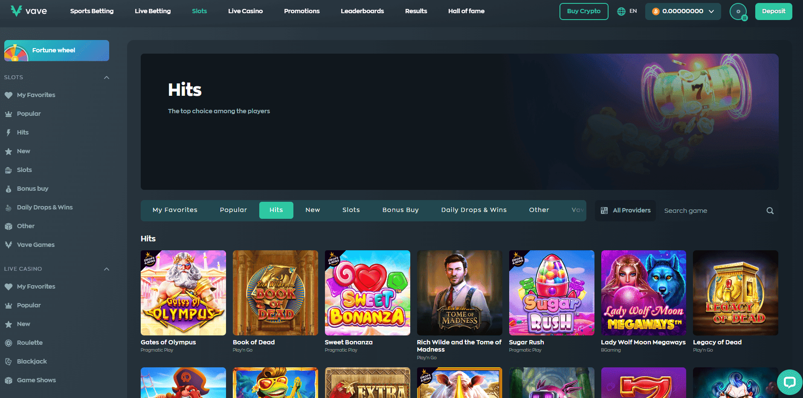Switch to My Favorites category tab
Viewport: 803px width, 398px height.
point(175,210)
